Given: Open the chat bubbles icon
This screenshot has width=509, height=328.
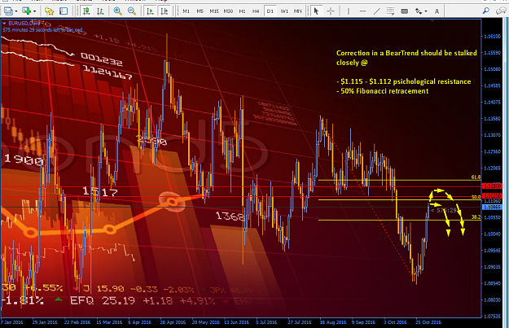Looking at the screenshot, I should (x=500, y=11).
